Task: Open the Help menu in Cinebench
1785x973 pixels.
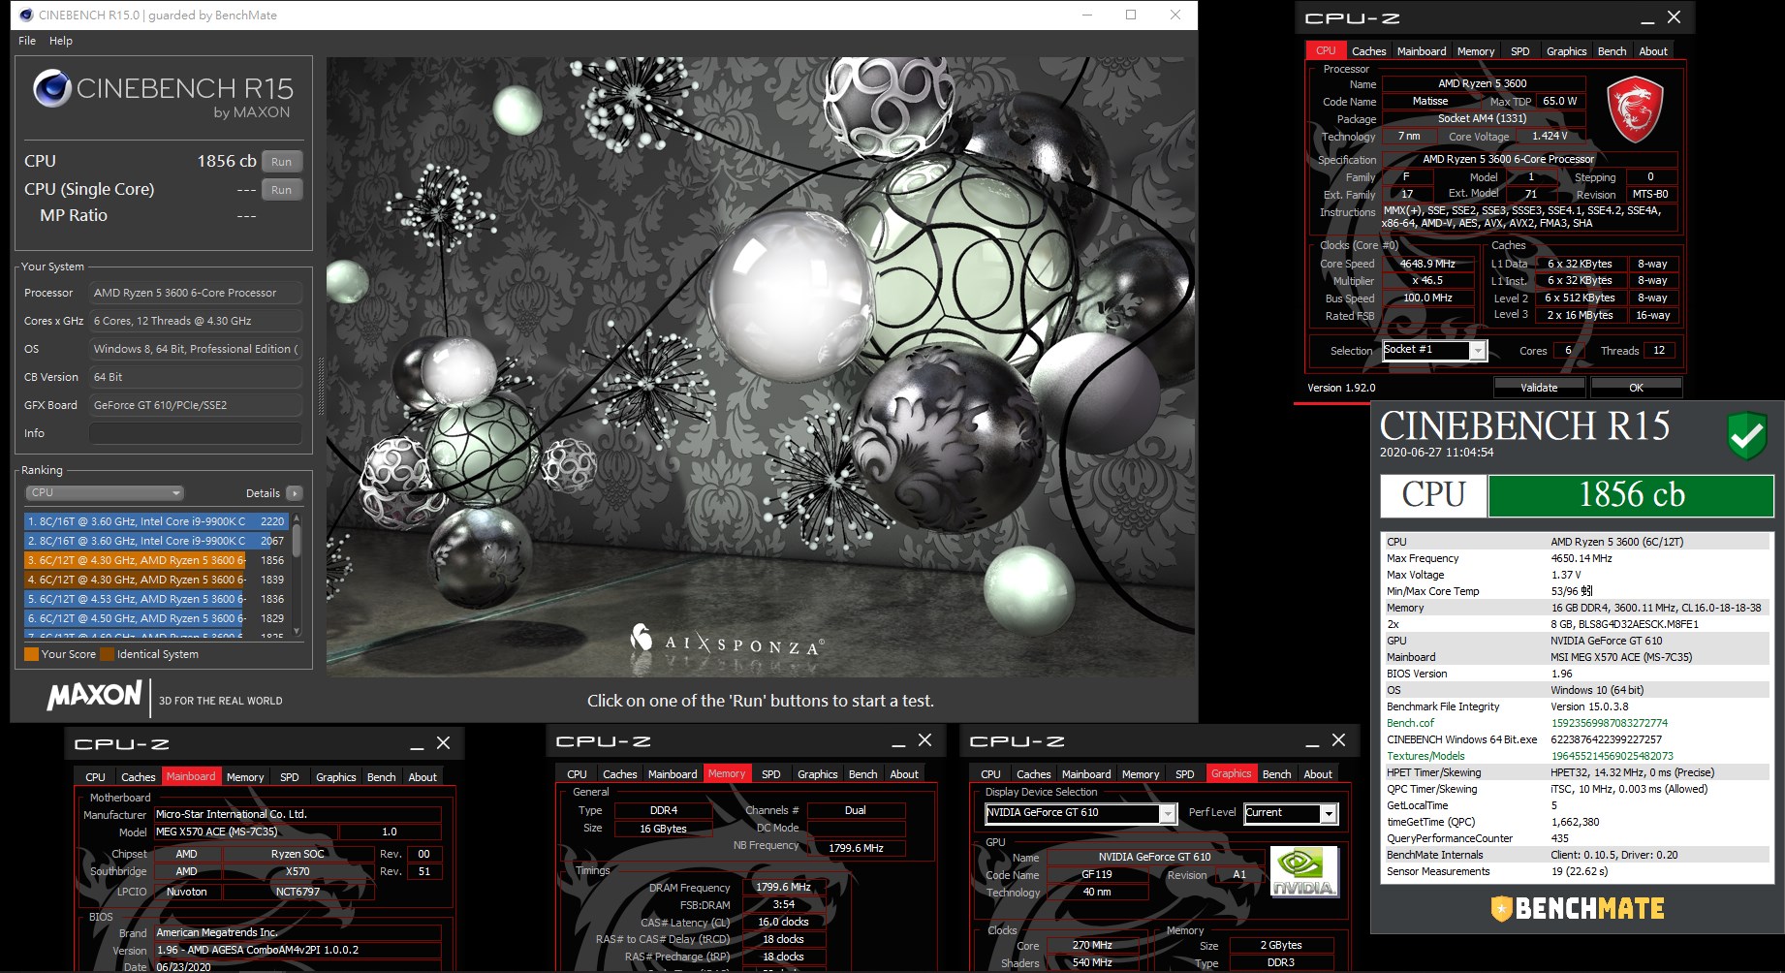Action: tap(61, 41)
